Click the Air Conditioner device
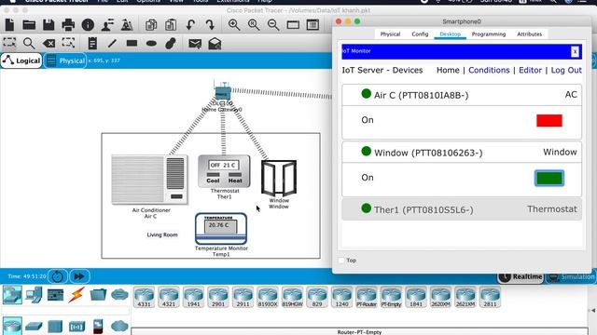This screenshot has width=597, height=335. point(149,180)
